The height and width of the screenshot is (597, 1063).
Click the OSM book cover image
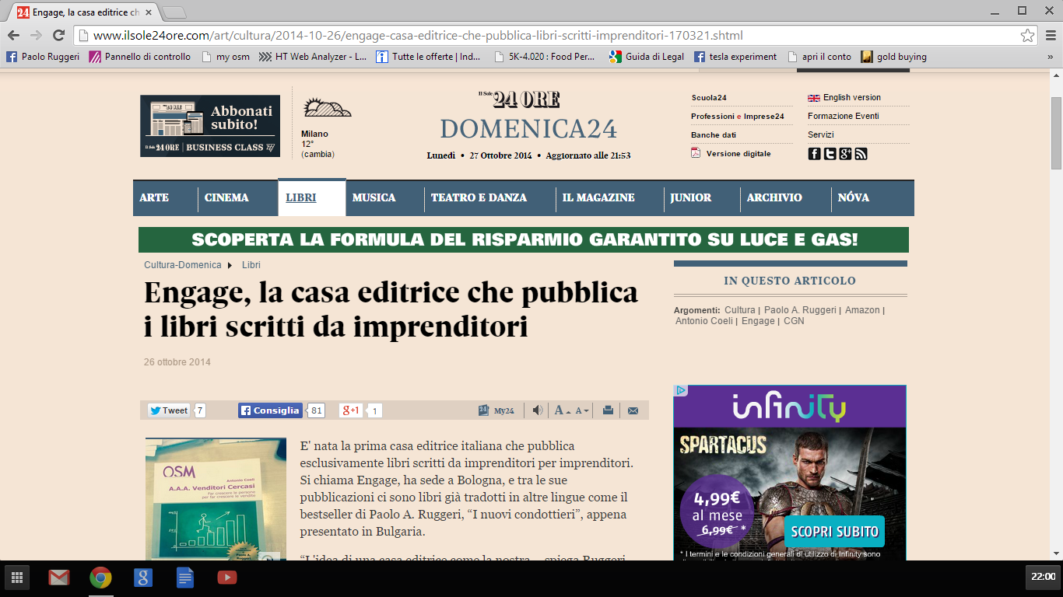click(216, 499)
